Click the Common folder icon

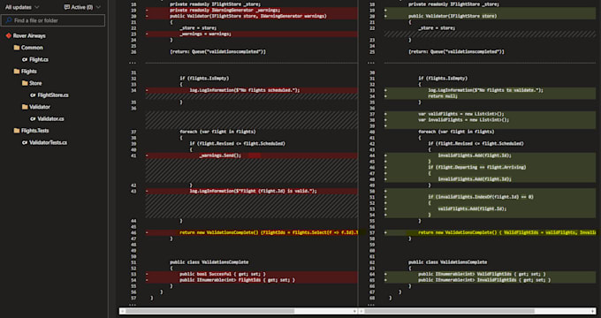pyautogui.click(x=17, y=48)
